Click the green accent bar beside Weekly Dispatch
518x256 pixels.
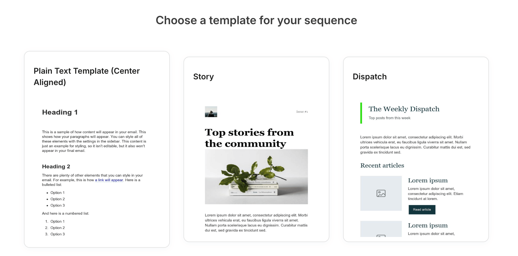pos(361,113)
